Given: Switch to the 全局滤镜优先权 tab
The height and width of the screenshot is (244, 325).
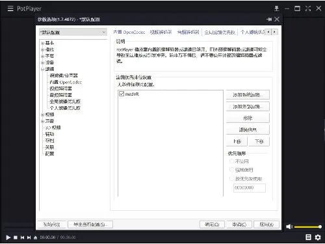Looking at the screenshot, I should pos(220,33).
